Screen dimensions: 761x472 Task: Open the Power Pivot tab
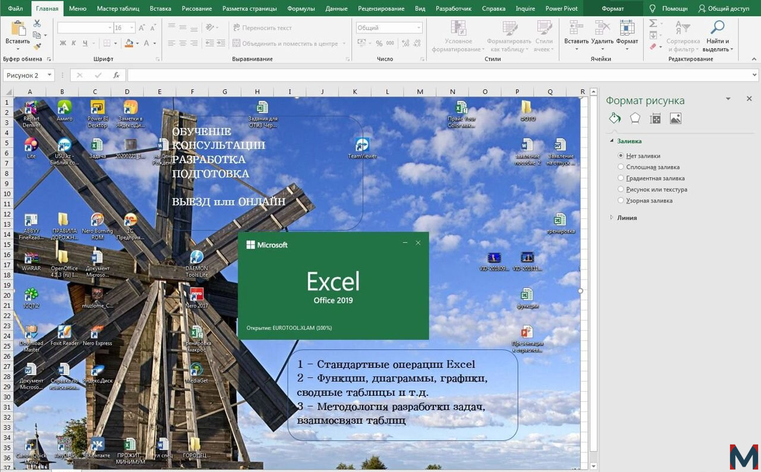[x=562, y=8]
